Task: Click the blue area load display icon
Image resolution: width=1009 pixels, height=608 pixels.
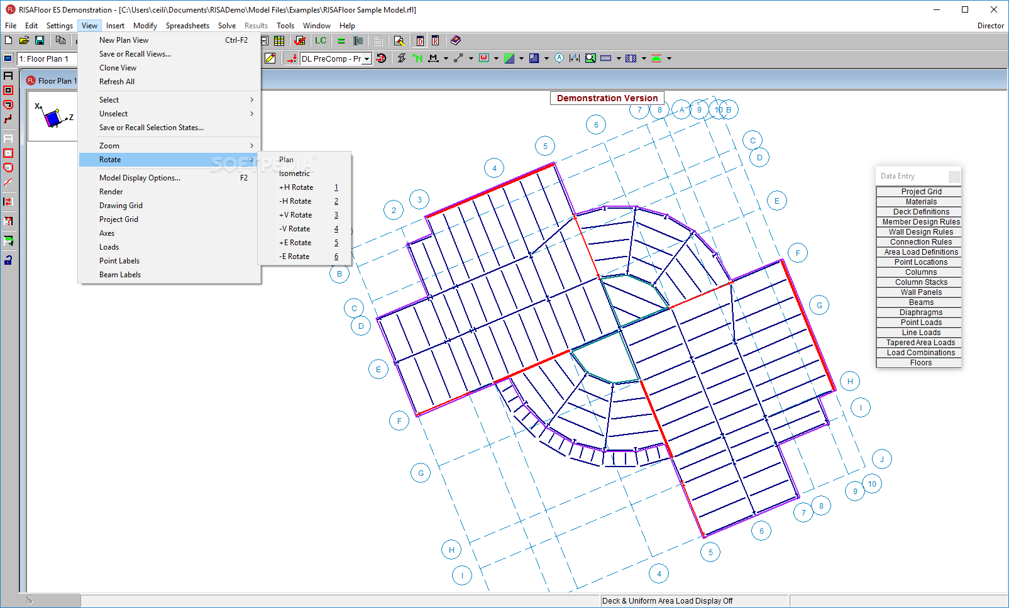Action: [x=534, y=58]
